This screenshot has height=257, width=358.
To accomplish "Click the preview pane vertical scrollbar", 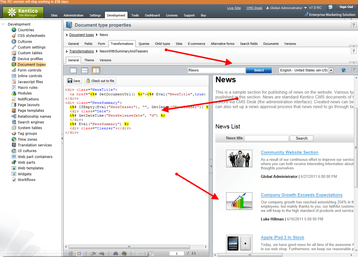I will pyautogui.click(x=356, y=148).
